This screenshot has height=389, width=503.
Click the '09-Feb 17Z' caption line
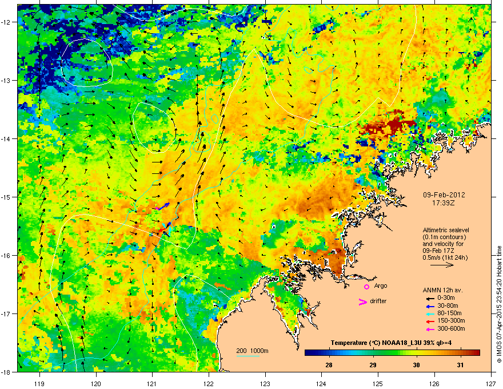point(438,251)
